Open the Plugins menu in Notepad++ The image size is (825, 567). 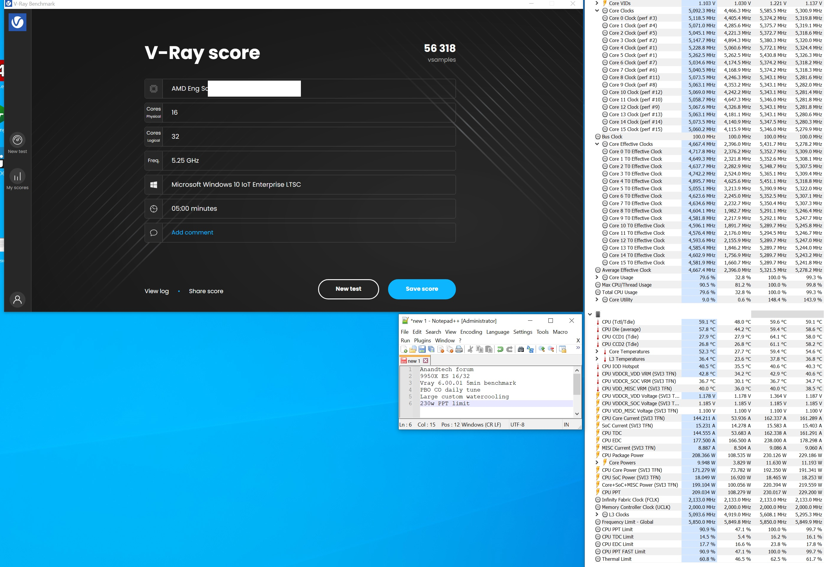[x=422, y=340]
